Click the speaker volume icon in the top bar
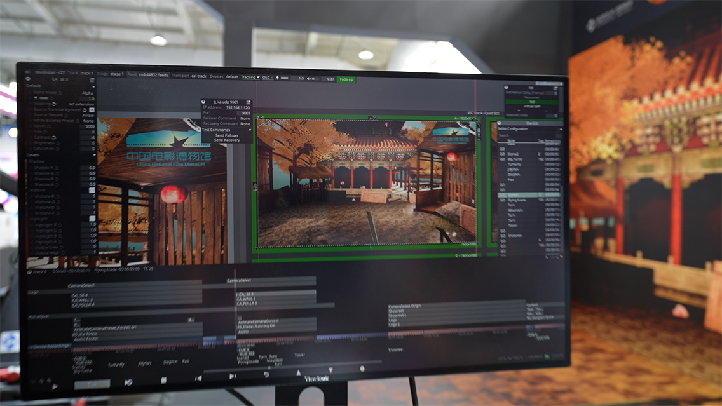The width and height of the screenshot is (722, 406). 308,78
